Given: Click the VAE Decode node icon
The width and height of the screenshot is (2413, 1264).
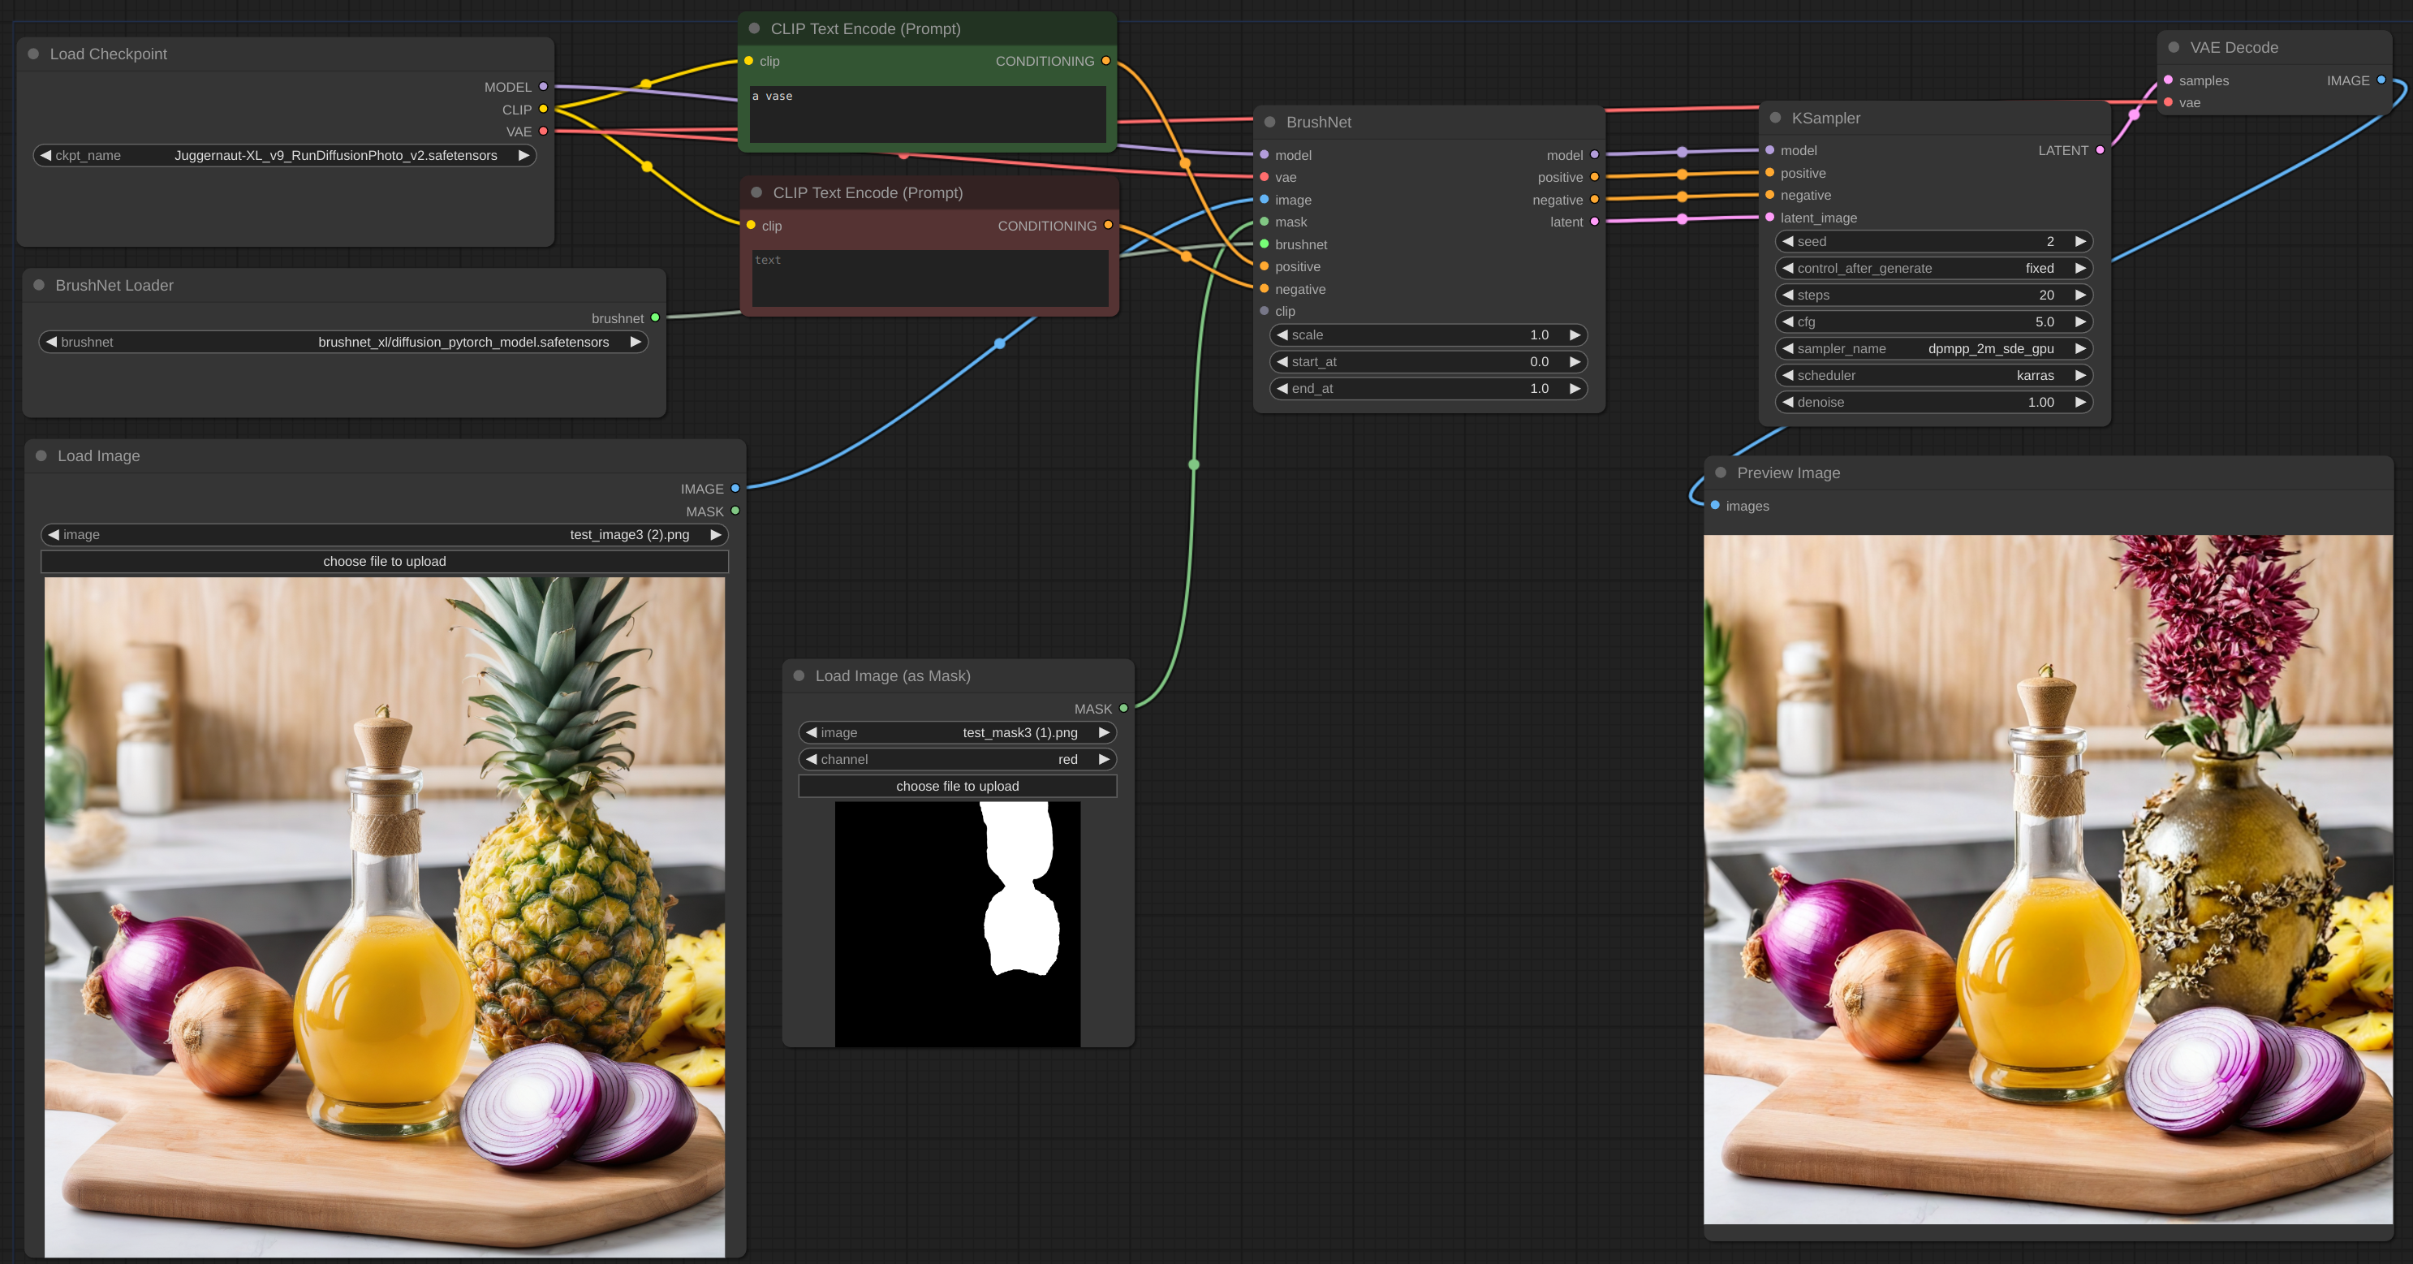Looking at the screenshot, I should click(2178, 46).
